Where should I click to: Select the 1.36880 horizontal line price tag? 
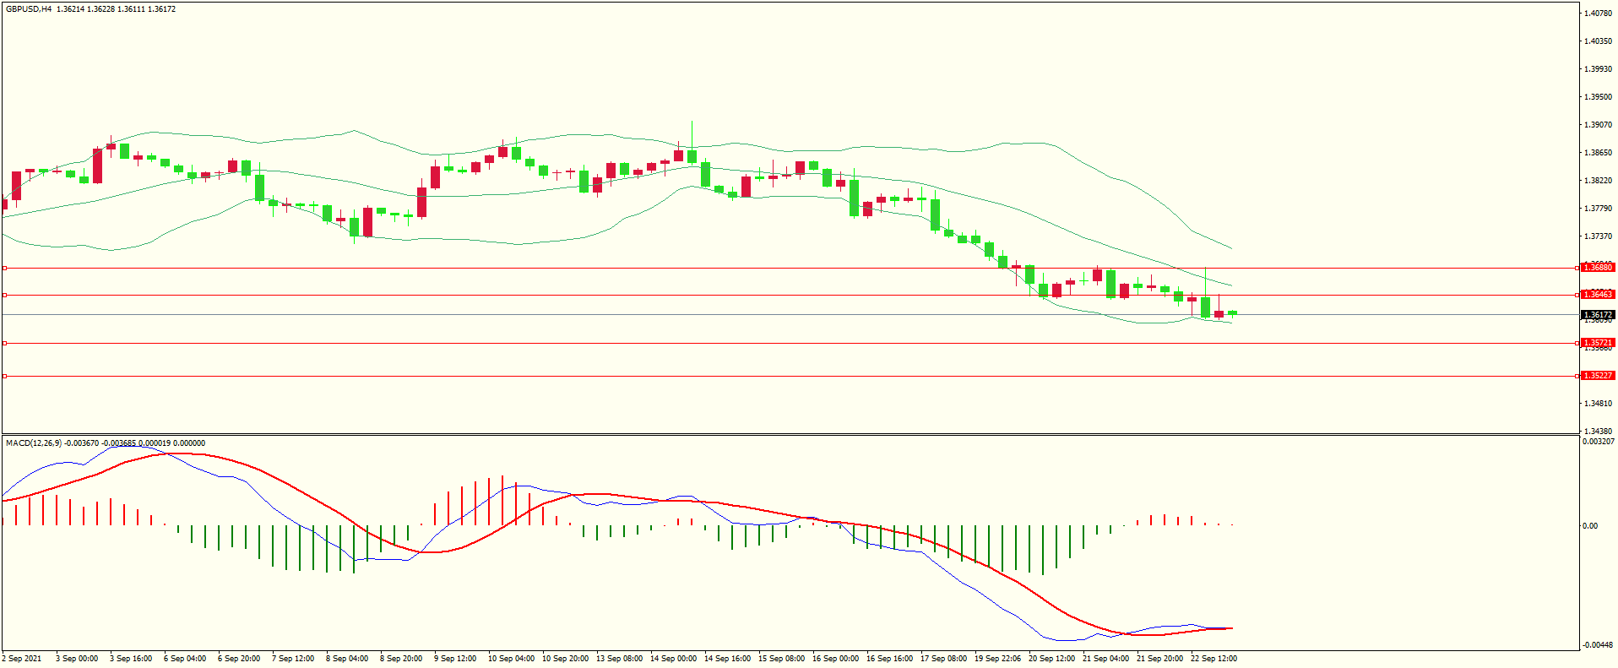(x=1598, y=268)
